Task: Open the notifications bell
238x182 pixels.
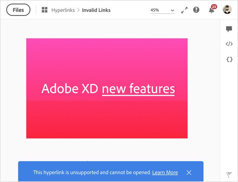Action: click(211, 11)
